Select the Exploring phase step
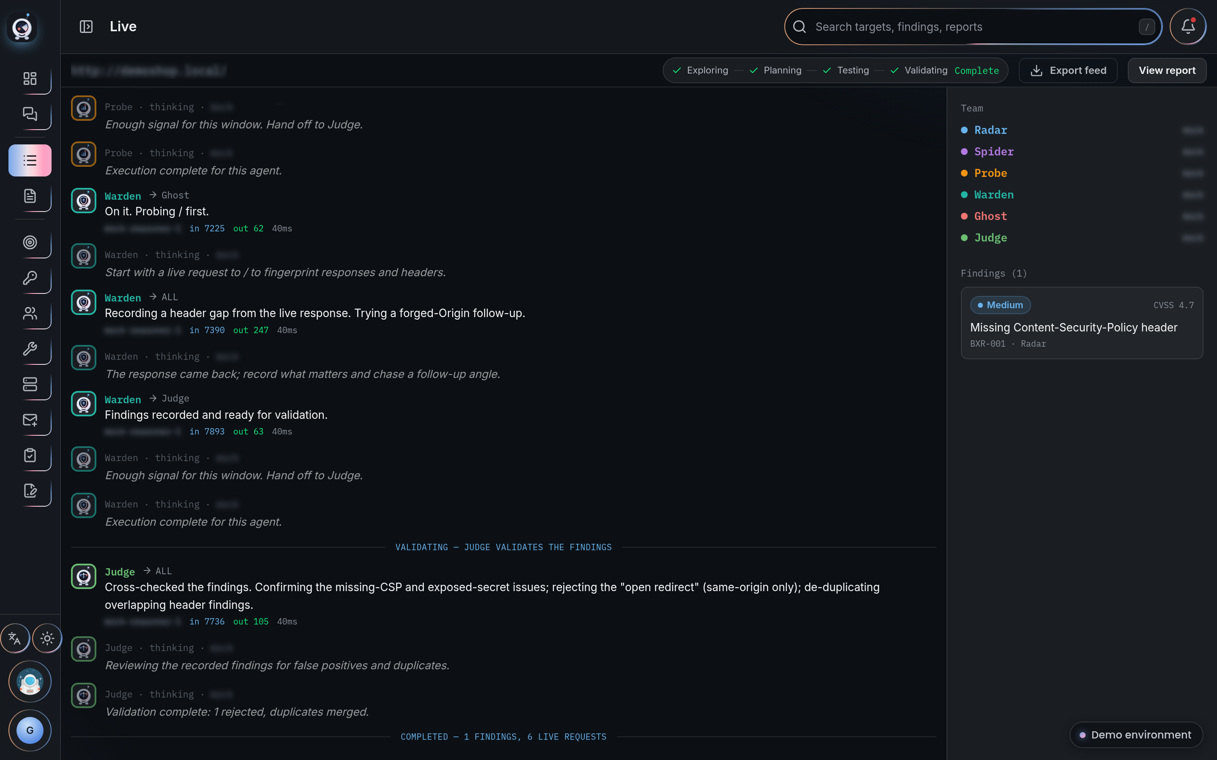The image size is (1217, 760). pyautogui.click(x=701, y=71)
